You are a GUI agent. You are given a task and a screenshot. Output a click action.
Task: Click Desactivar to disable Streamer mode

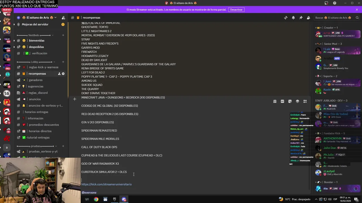(236, 10)
